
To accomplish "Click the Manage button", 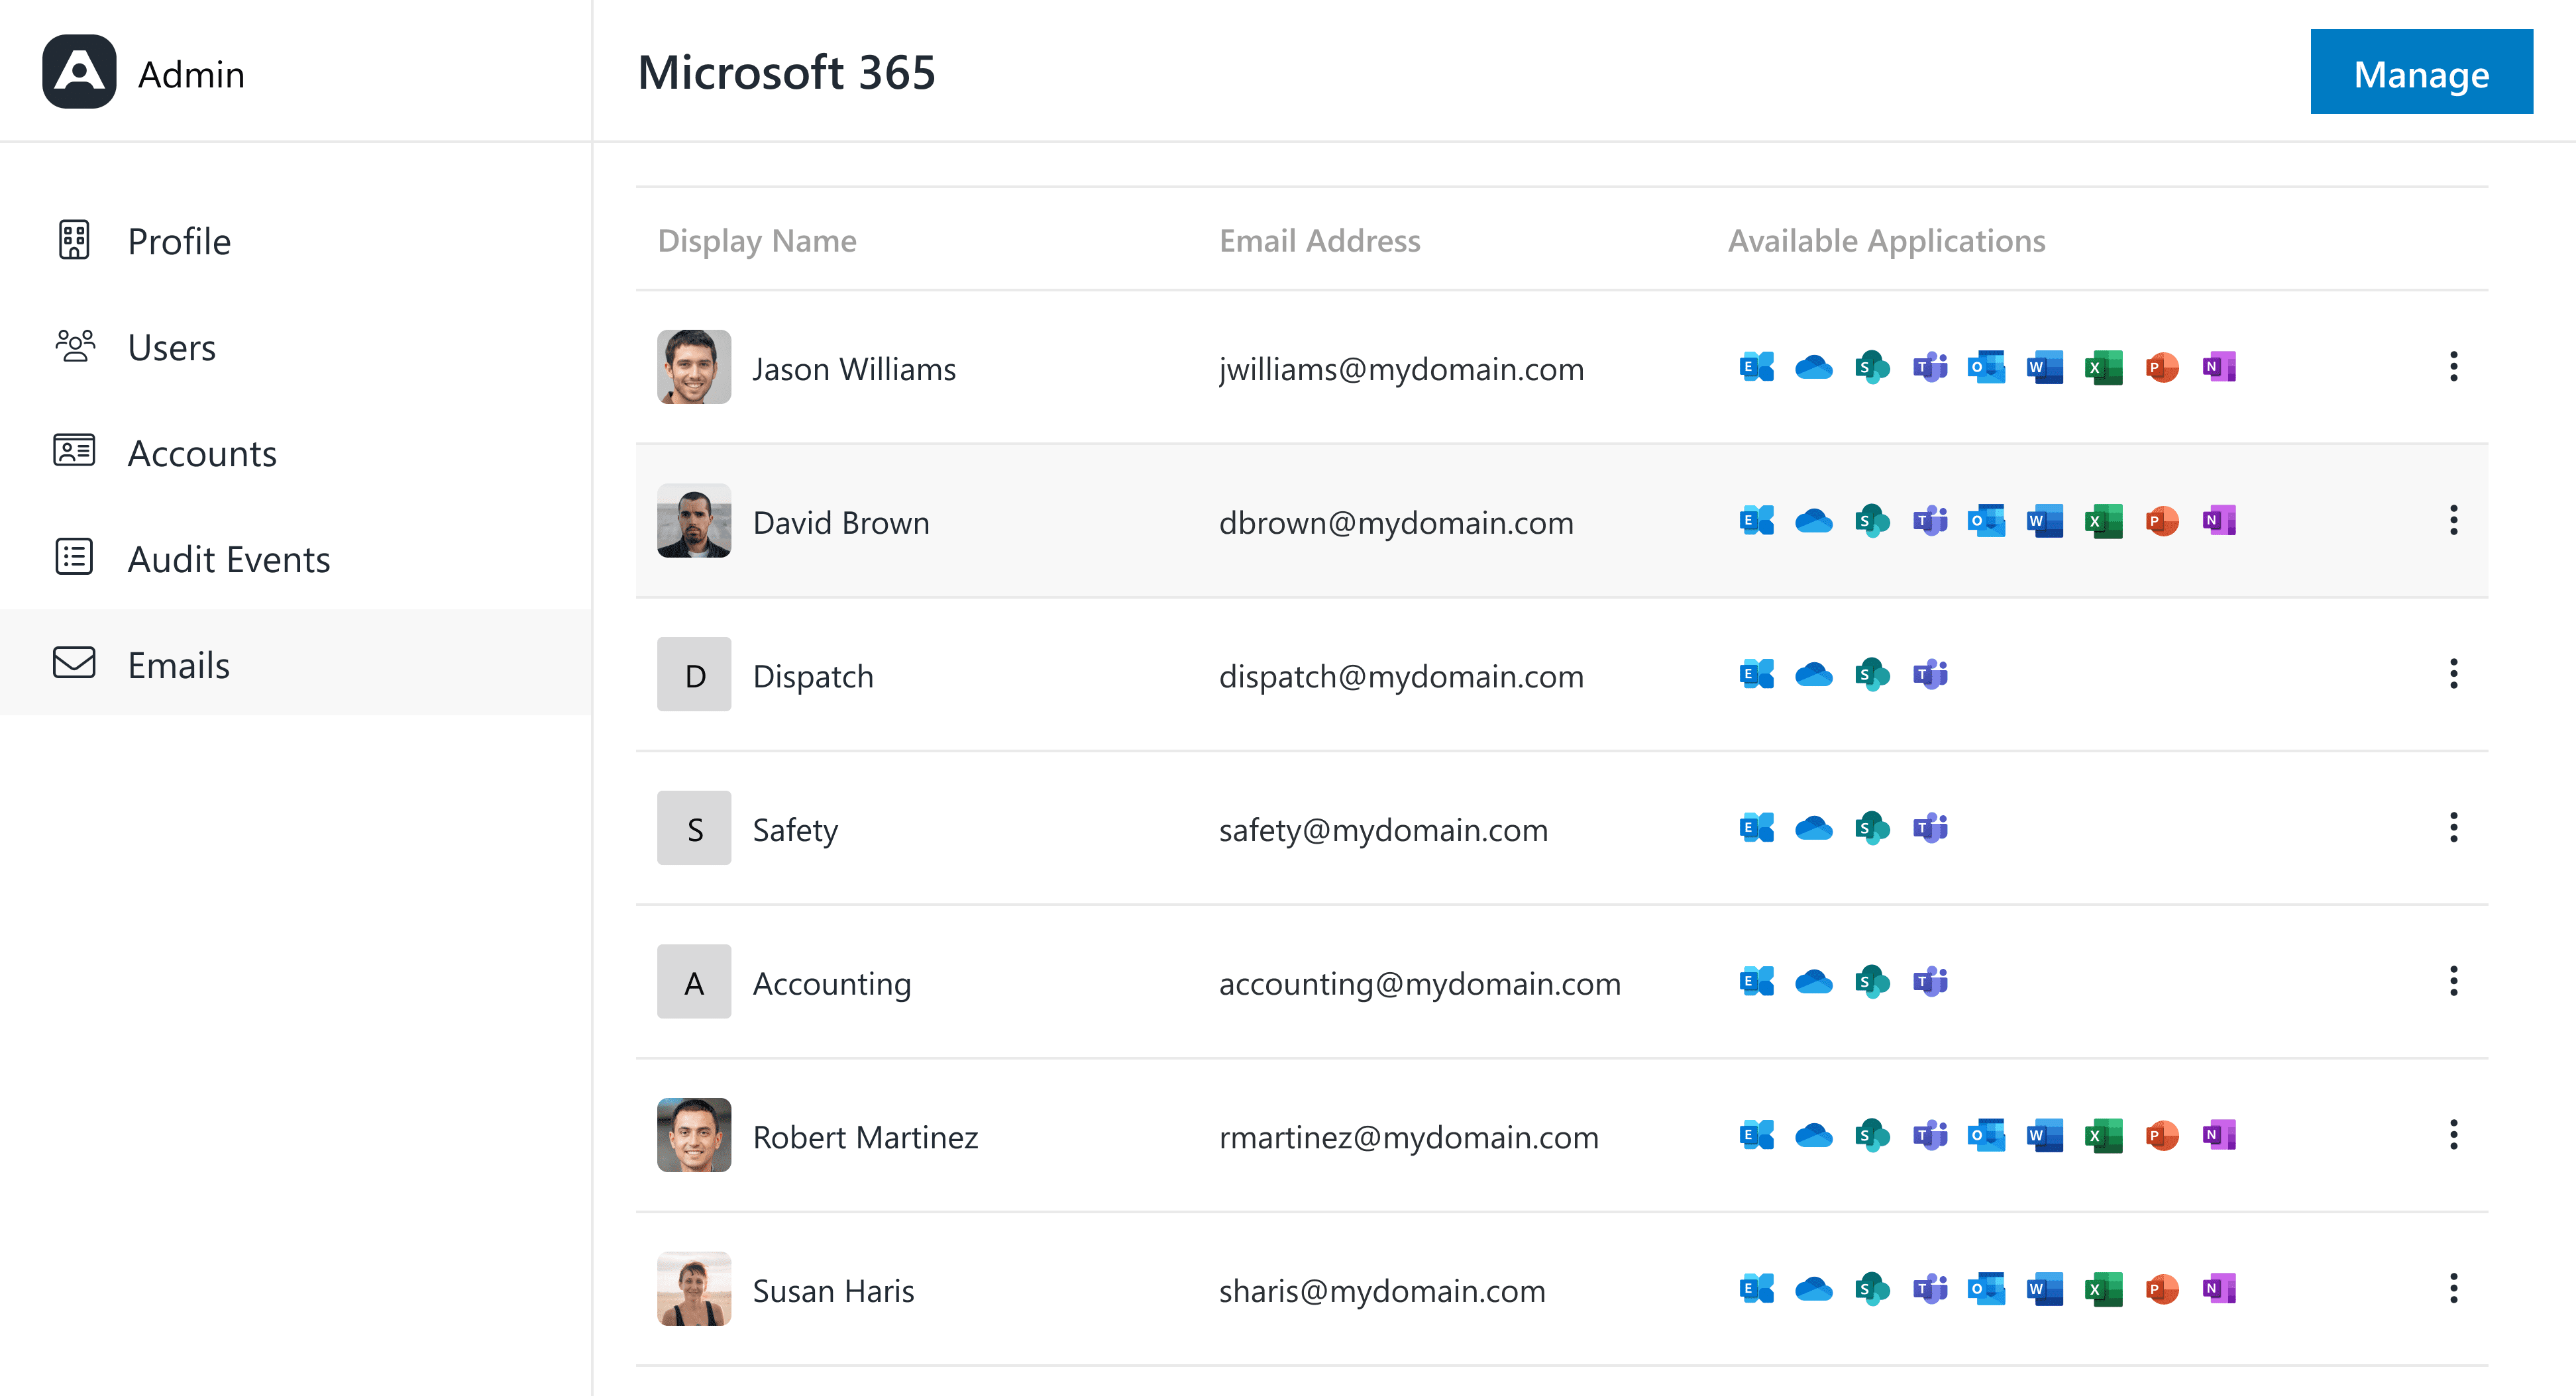I will (2421, 72).
